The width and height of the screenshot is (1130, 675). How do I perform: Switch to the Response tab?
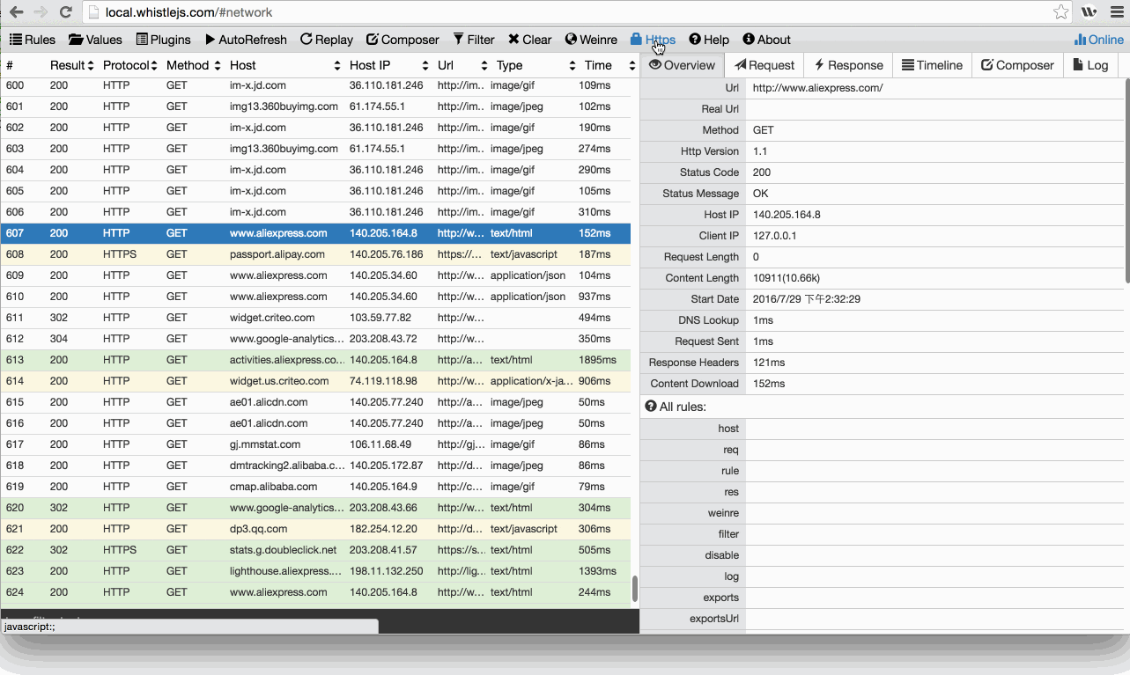click(x=847, y=65)
